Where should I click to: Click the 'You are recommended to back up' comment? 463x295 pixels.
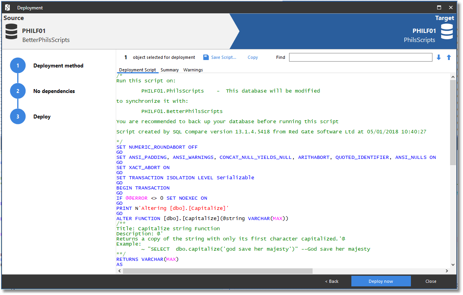coord(227,122)
